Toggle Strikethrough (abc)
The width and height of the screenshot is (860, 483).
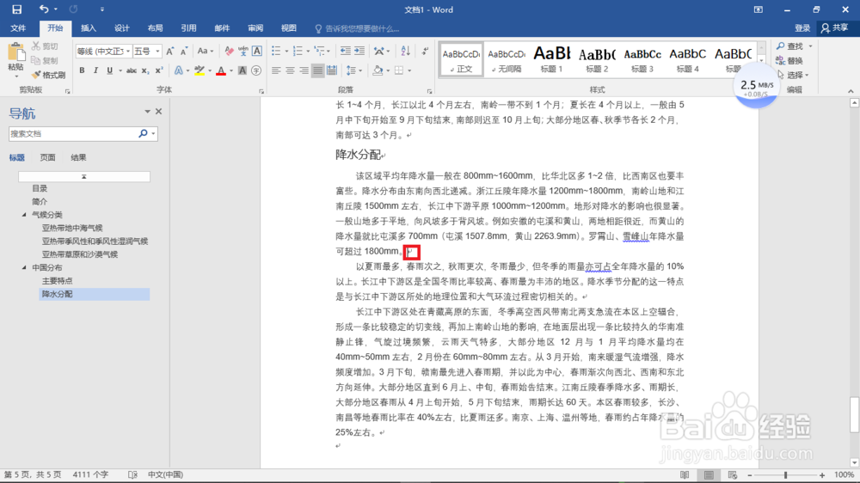tap(131, 70)
